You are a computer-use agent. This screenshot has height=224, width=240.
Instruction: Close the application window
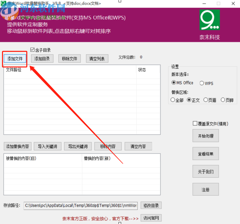click(233, 4)
